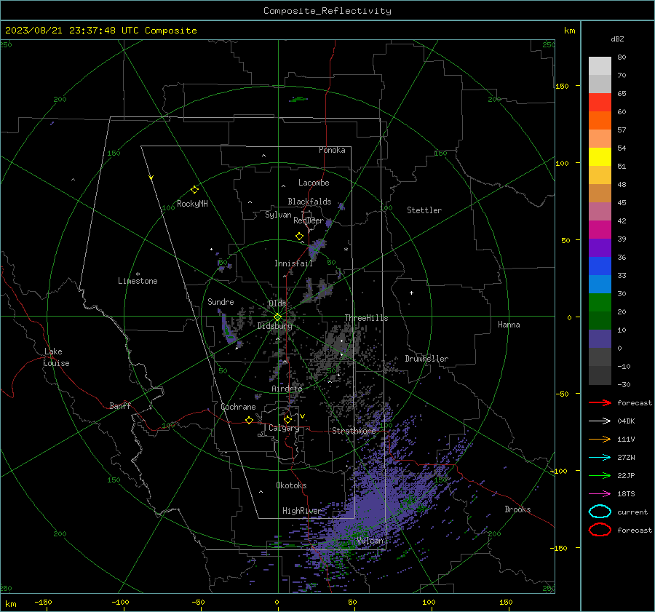
Task: Select the 54 dBZ yellow swatch
Action: click(600, 156)
